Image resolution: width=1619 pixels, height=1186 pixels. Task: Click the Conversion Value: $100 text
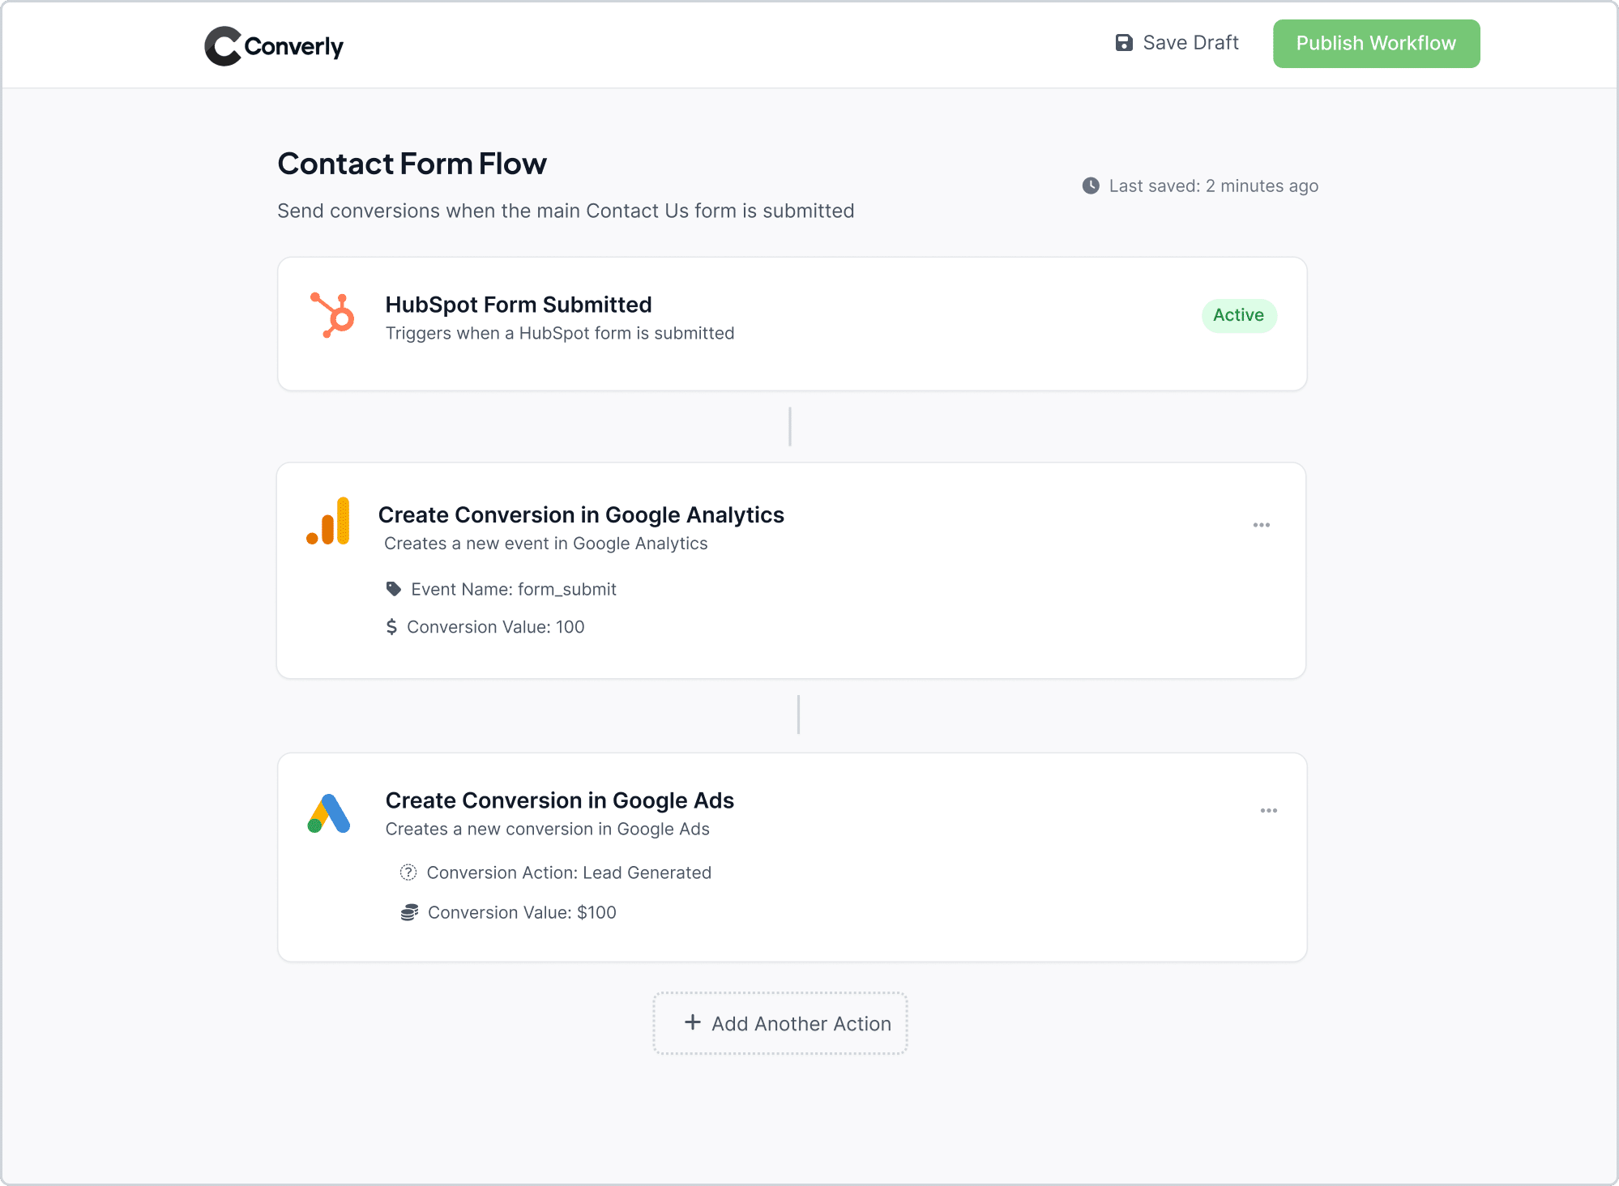[x=522, y=912]
